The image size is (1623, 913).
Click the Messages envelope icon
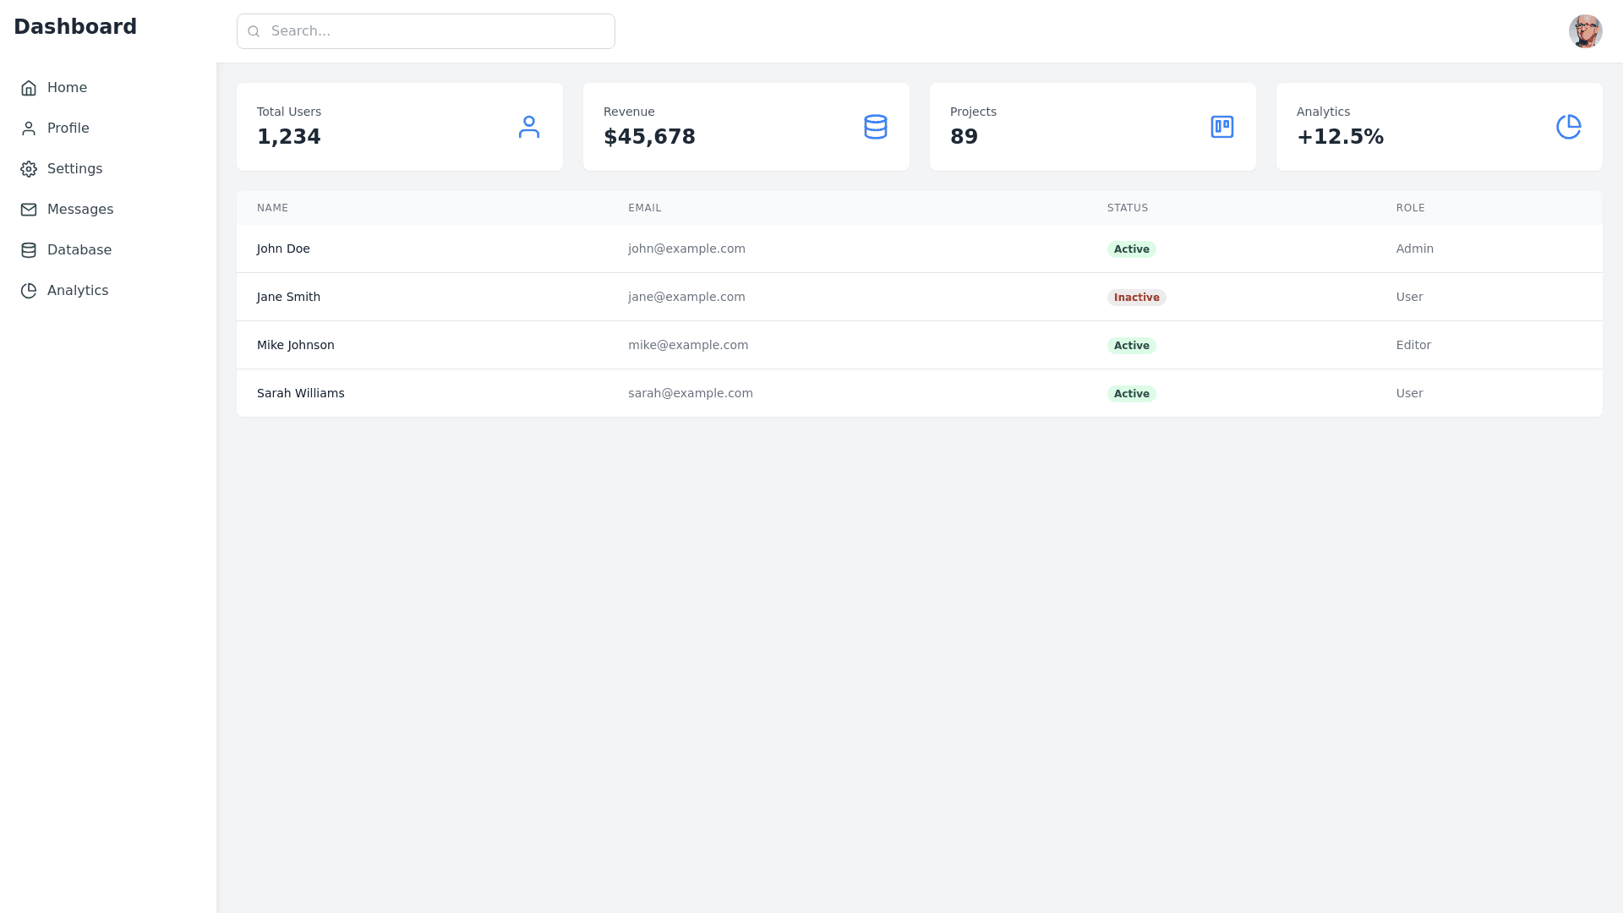(x=28, y=209)
